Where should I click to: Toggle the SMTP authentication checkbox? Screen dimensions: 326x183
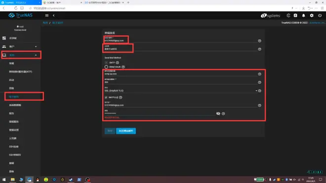pos(106,98)
